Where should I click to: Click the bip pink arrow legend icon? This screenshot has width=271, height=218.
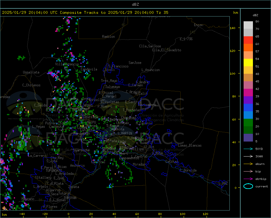click(248, 172)
